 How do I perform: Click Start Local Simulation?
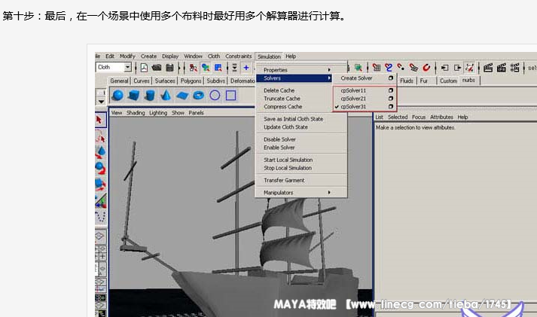(x=288, y=160)
